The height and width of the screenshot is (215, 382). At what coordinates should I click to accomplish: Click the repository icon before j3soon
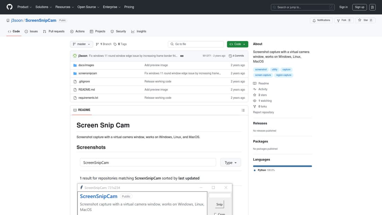[x=8, y=21]
